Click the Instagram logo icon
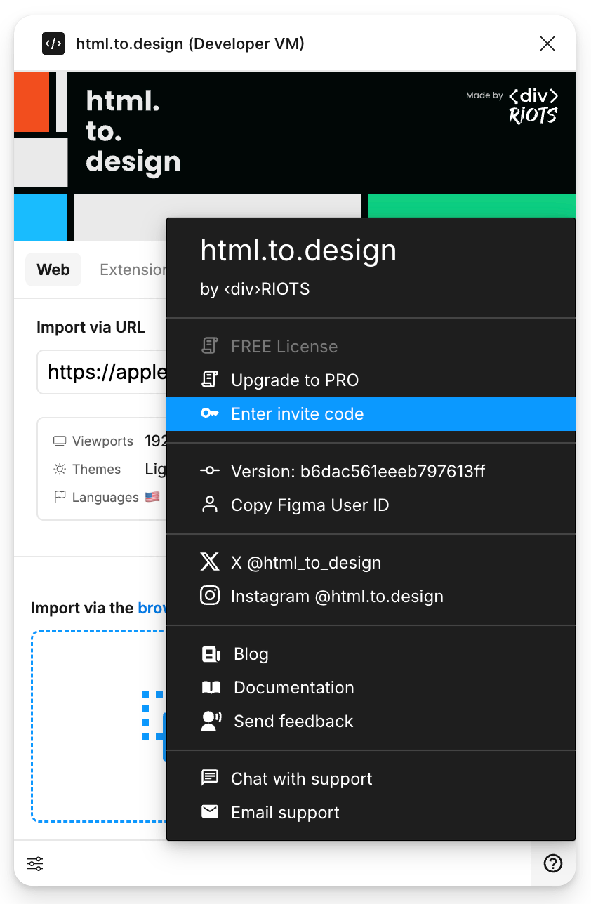 point(210,596)
